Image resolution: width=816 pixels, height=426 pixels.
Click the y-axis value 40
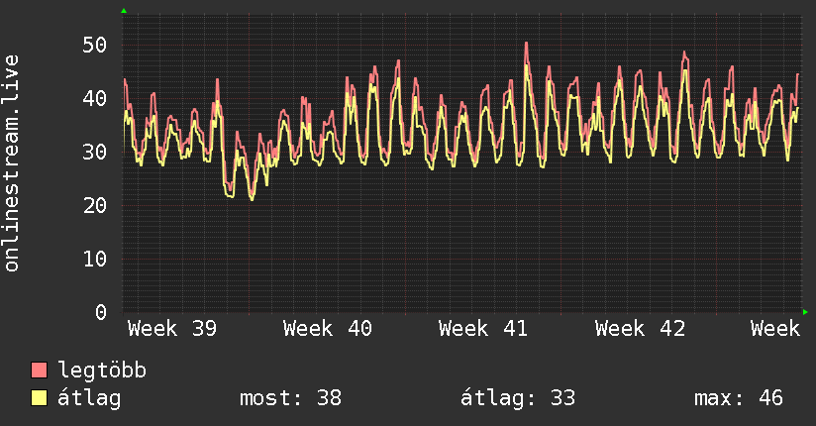click(x=95, y=98)
